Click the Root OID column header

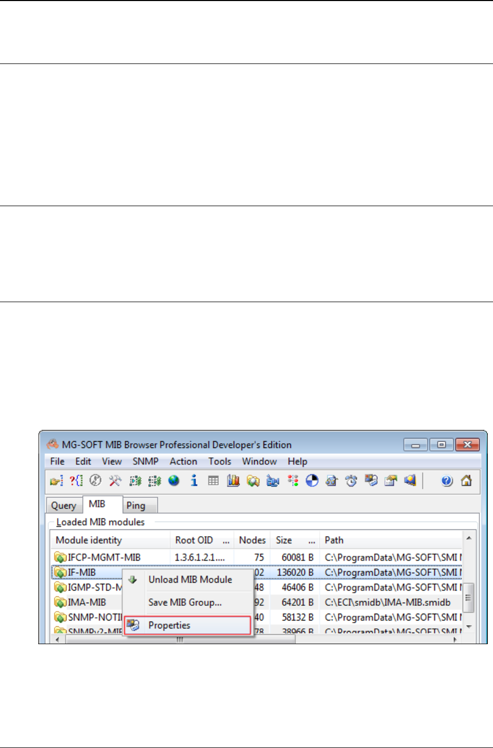click(x=201, y=540)
